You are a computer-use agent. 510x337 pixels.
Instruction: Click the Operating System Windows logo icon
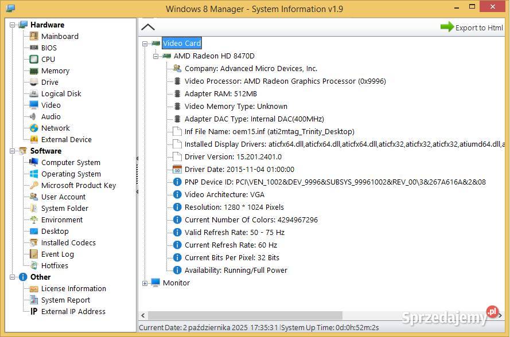[x=34, y=174]
